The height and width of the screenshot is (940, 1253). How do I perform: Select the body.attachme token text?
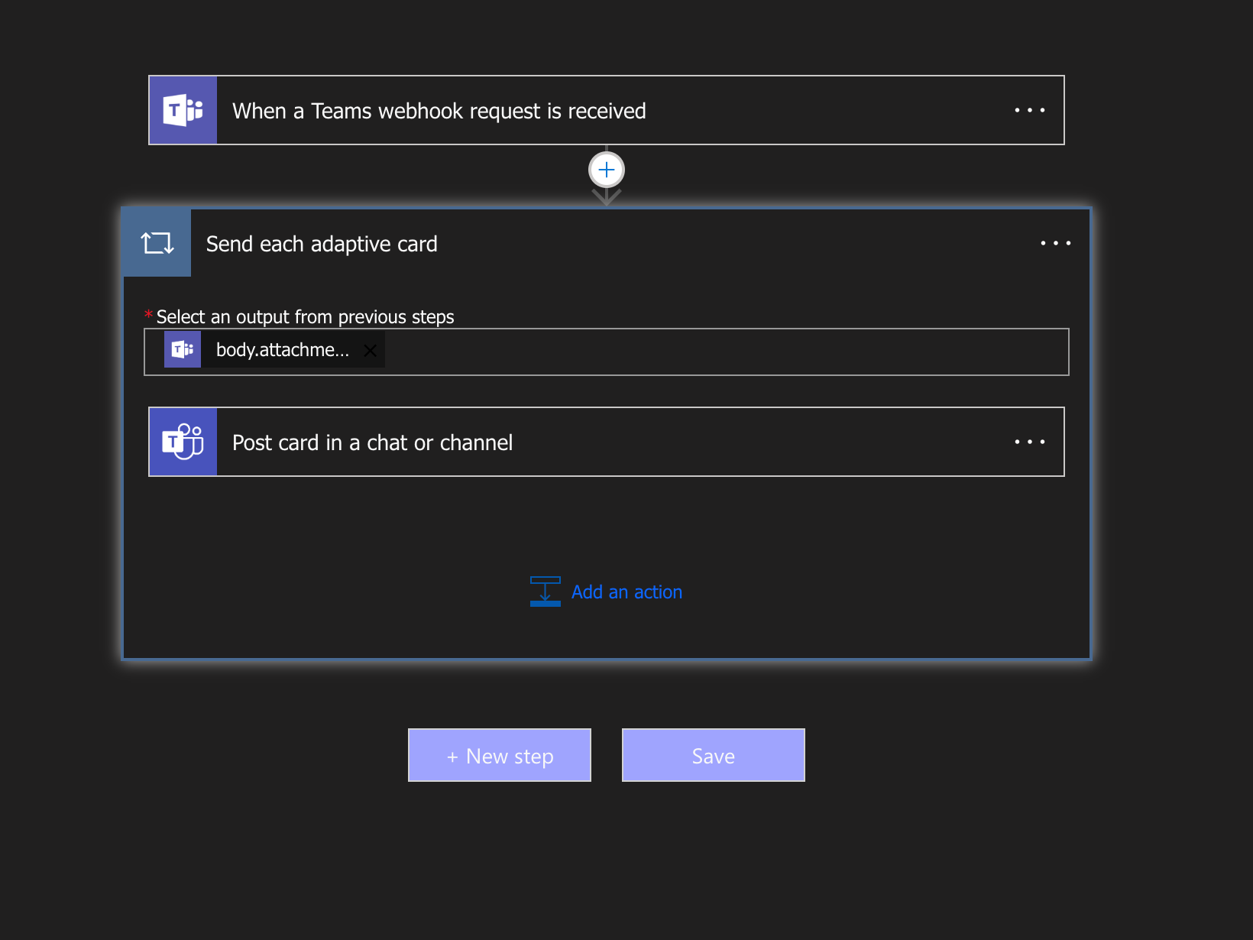point(283,350)
